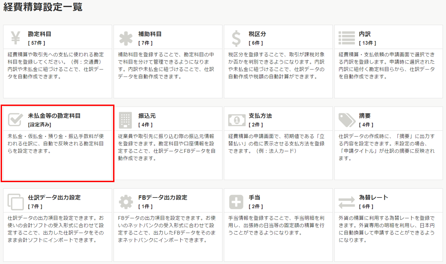Click the gear icon for FBデータ出力設定

pyautogui.click(x=126, y=202)
